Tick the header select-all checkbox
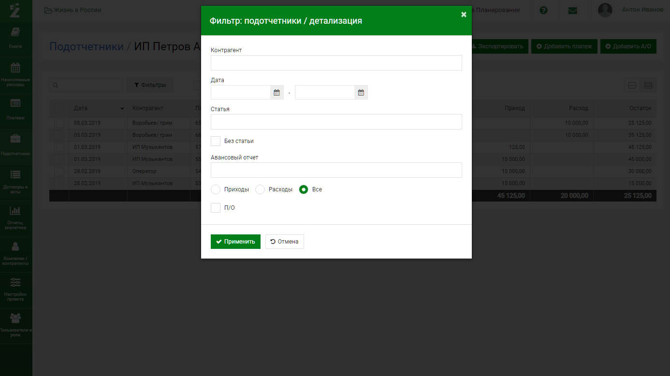This screenshot has height=376, width=670. [59, 108]
